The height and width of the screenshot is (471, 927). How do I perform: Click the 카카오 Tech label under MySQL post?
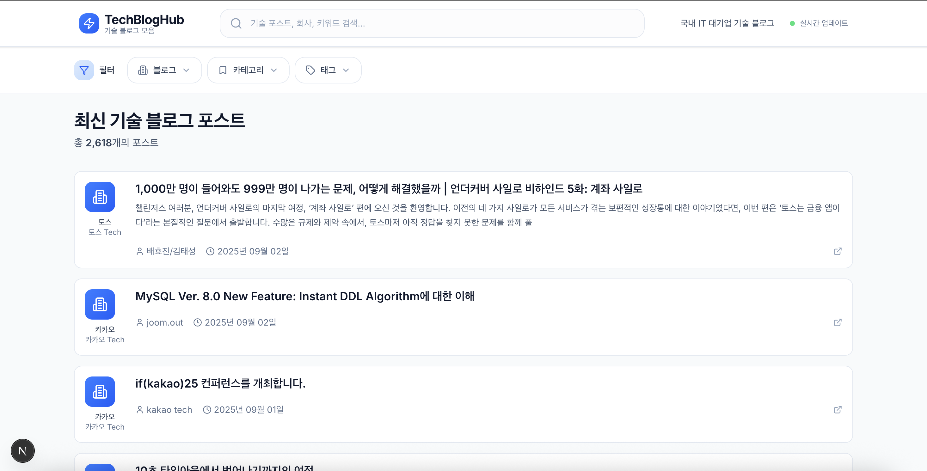(x=105, y=340)
